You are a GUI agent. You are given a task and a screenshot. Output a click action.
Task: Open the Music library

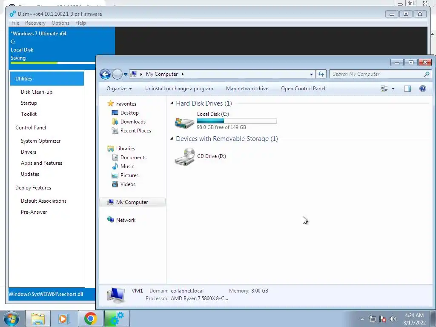coord(127,166)
